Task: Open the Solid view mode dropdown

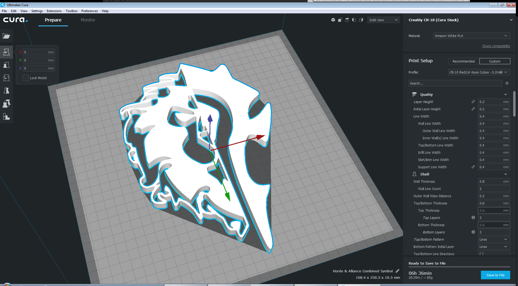Action: pyautogui.click(x=383, y=20)
